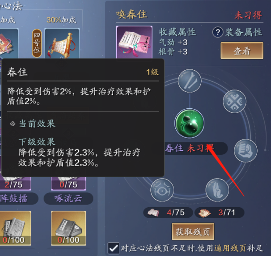The height and width of the screenshot is (256, 271).
Task: Open the gold scroll card showing 0/100
Action: click(15, 228)
